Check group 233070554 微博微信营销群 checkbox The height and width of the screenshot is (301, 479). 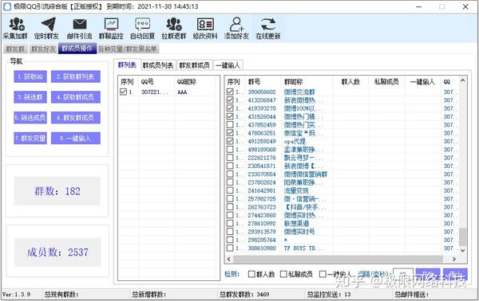tap(230, 174)
